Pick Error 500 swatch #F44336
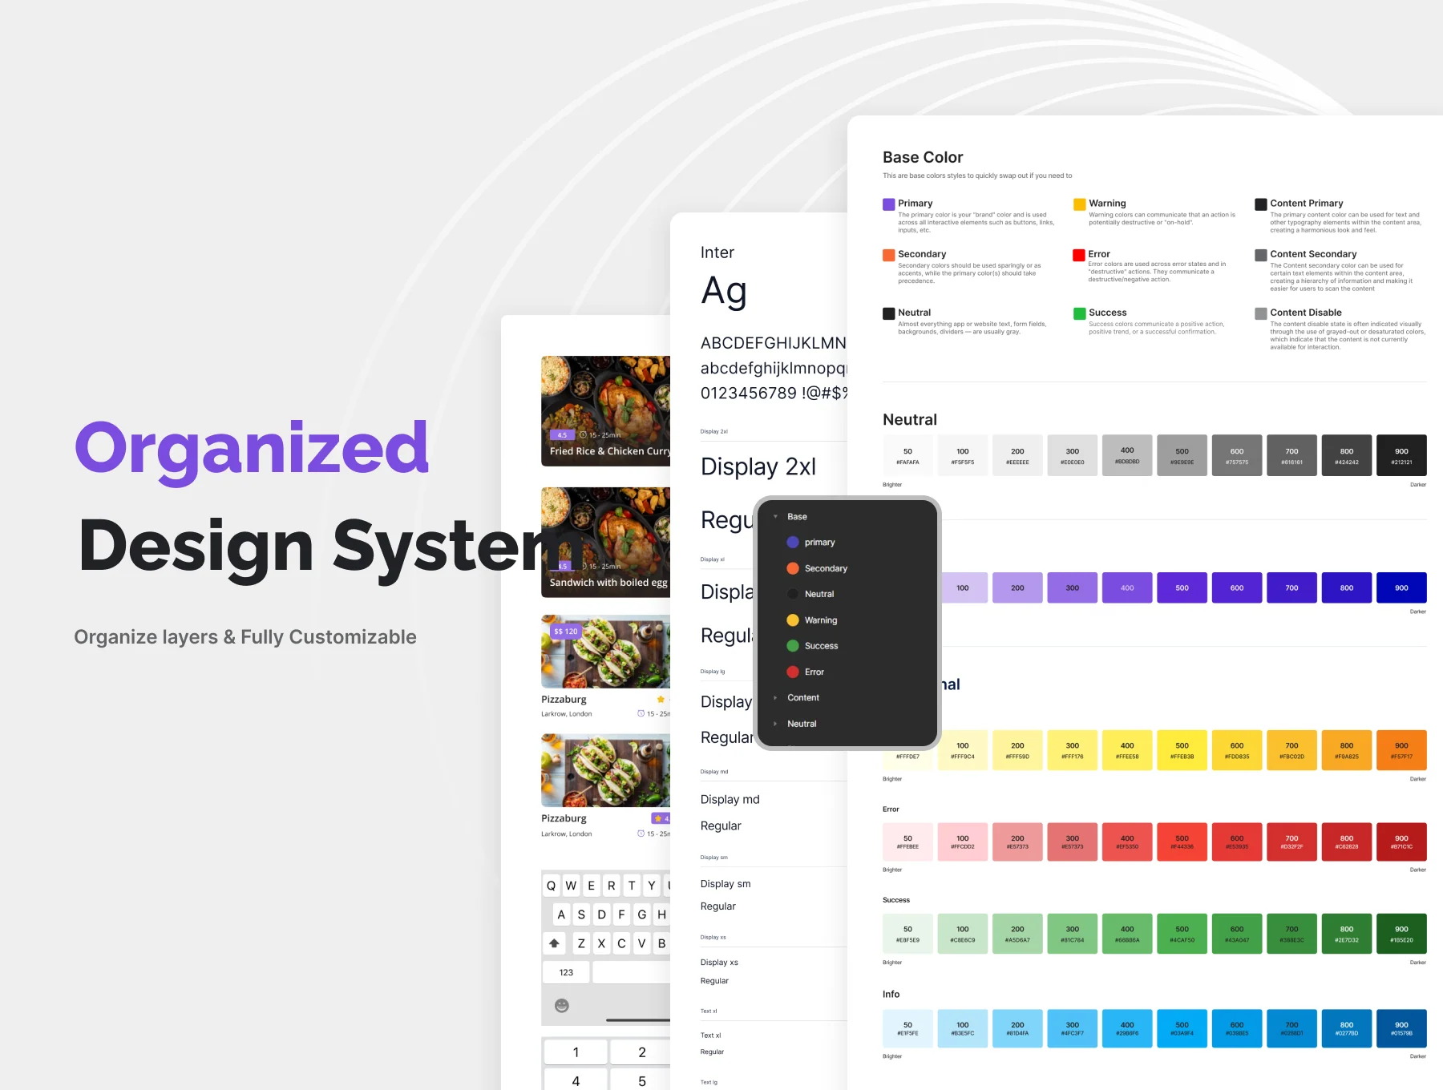1443x1090 pixels. (x=1182, y=842)
